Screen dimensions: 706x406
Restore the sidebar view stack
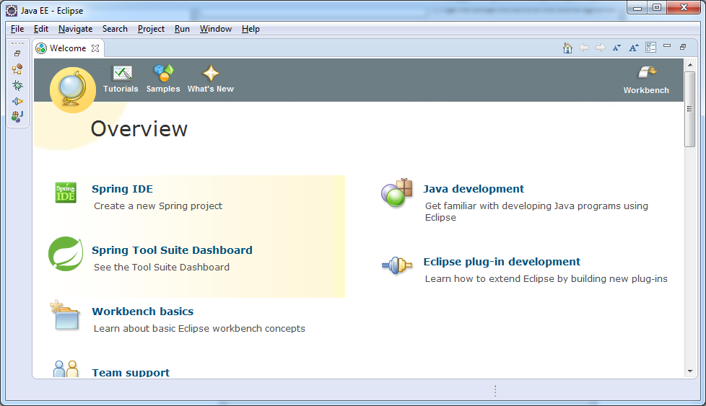coord(17,53)
